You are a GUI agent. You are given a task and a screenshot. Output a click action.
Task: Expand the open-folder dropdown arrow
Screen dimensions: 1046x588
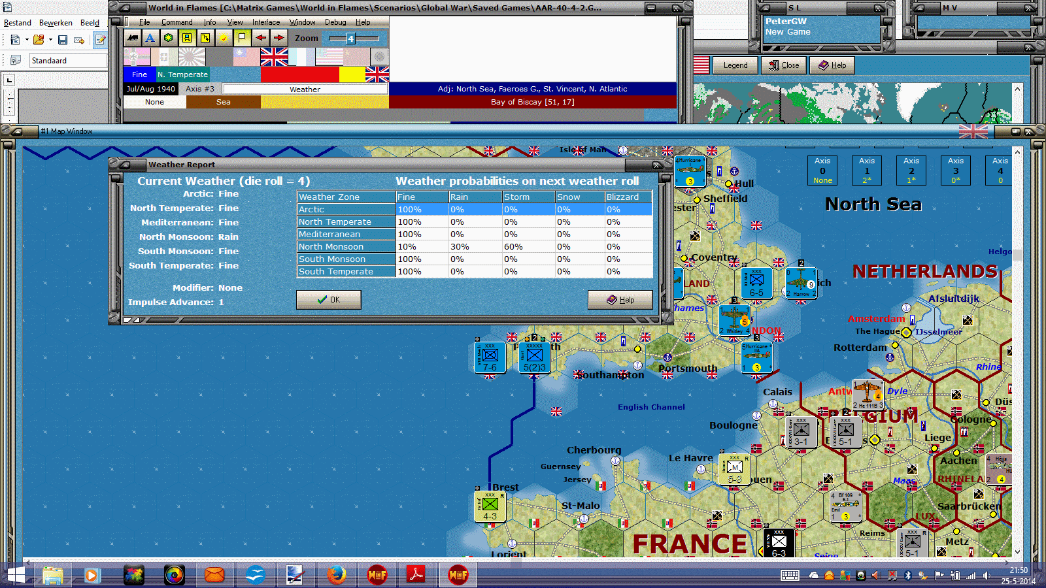pos(50,40)
